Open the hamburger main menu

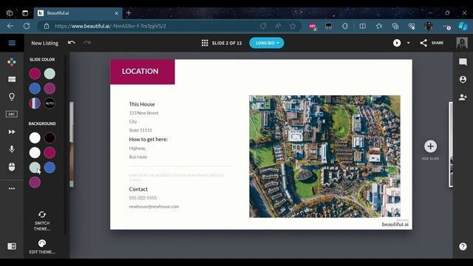pyautogui.click(x=12, y=43)
